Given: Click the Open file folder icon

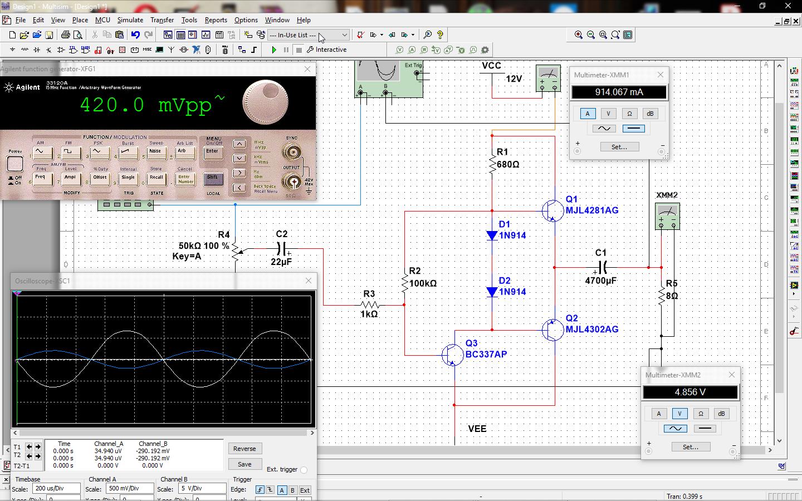Looking at the screenshot, I should [x=25, y=35].
